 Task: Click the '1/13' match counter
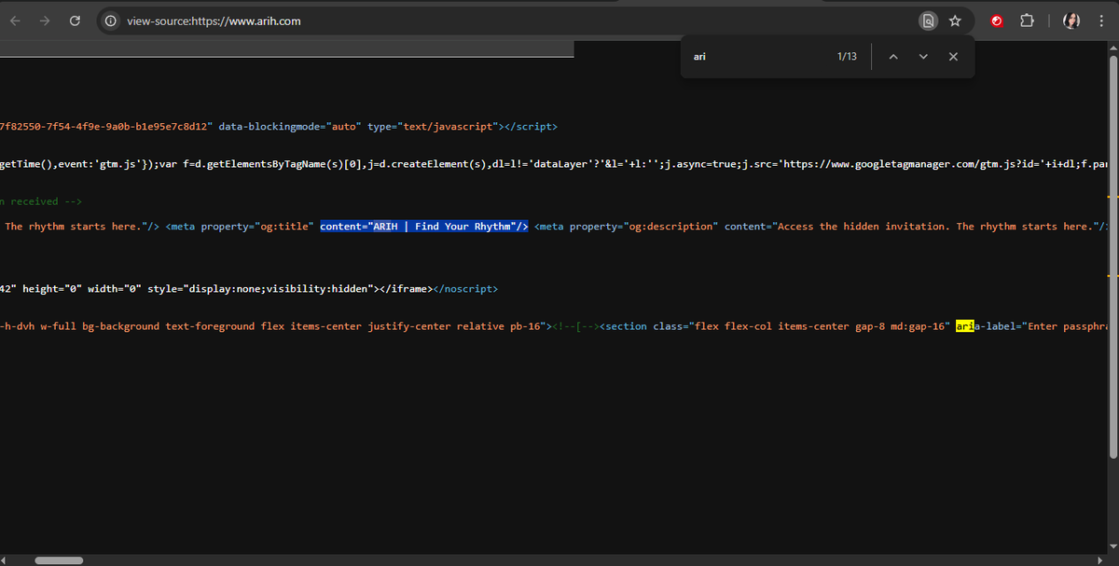coord(847,57)
